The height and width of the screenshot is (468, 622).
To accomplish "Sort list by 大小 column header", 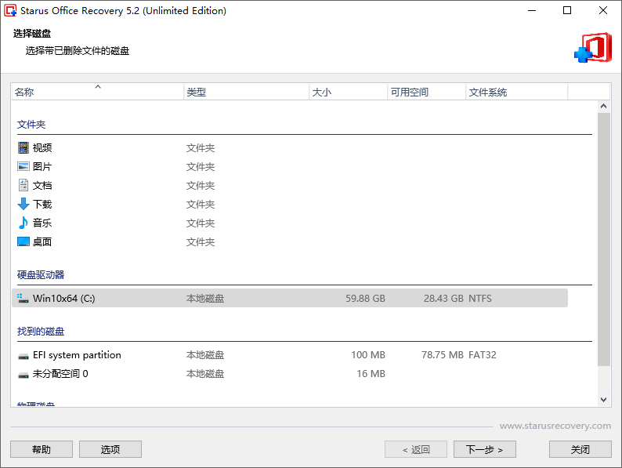I will (348, 92).
